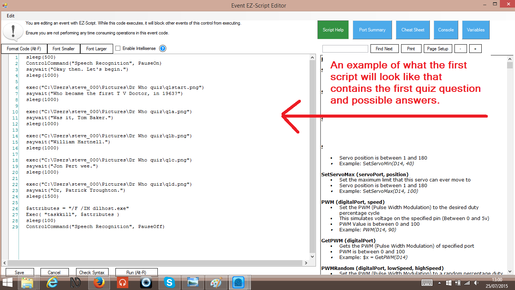Click the help search input field
This screenshot has width=515, height=290.
(x=345, y=49)
